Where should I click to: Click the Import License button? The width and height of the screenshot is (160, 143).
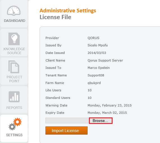pyautogui.click(x=67, y=131)
